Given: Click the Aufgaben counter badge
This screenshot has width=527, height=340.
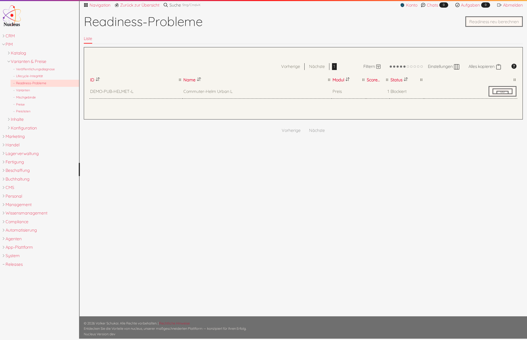Looking at the screenshot, I should (486, 5).
